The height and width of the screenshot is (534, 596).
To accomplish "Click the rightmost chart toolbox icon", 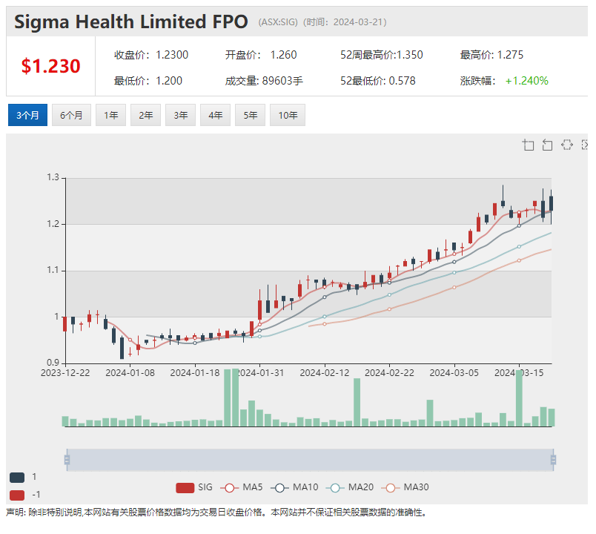I will (584, 146).
